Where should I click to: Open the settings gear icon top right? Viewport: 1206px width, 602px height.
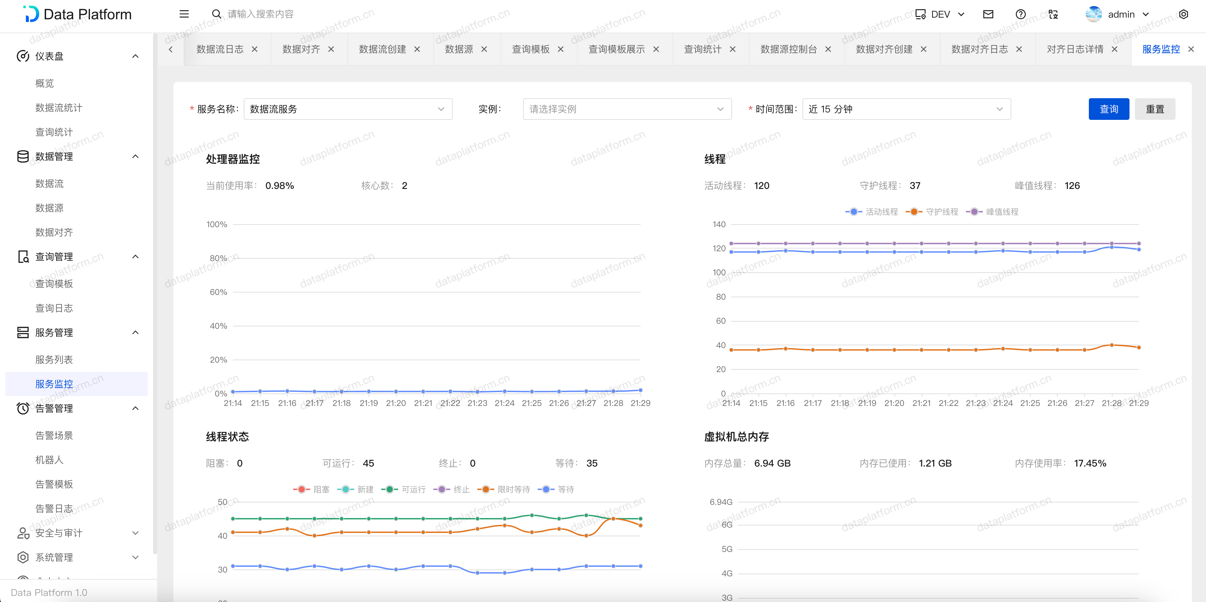(1183, 14)
